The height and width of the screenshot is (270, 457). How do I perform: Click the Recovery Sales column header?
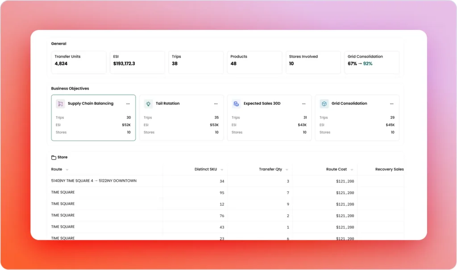pyautogui.click(x=389, y=170)
